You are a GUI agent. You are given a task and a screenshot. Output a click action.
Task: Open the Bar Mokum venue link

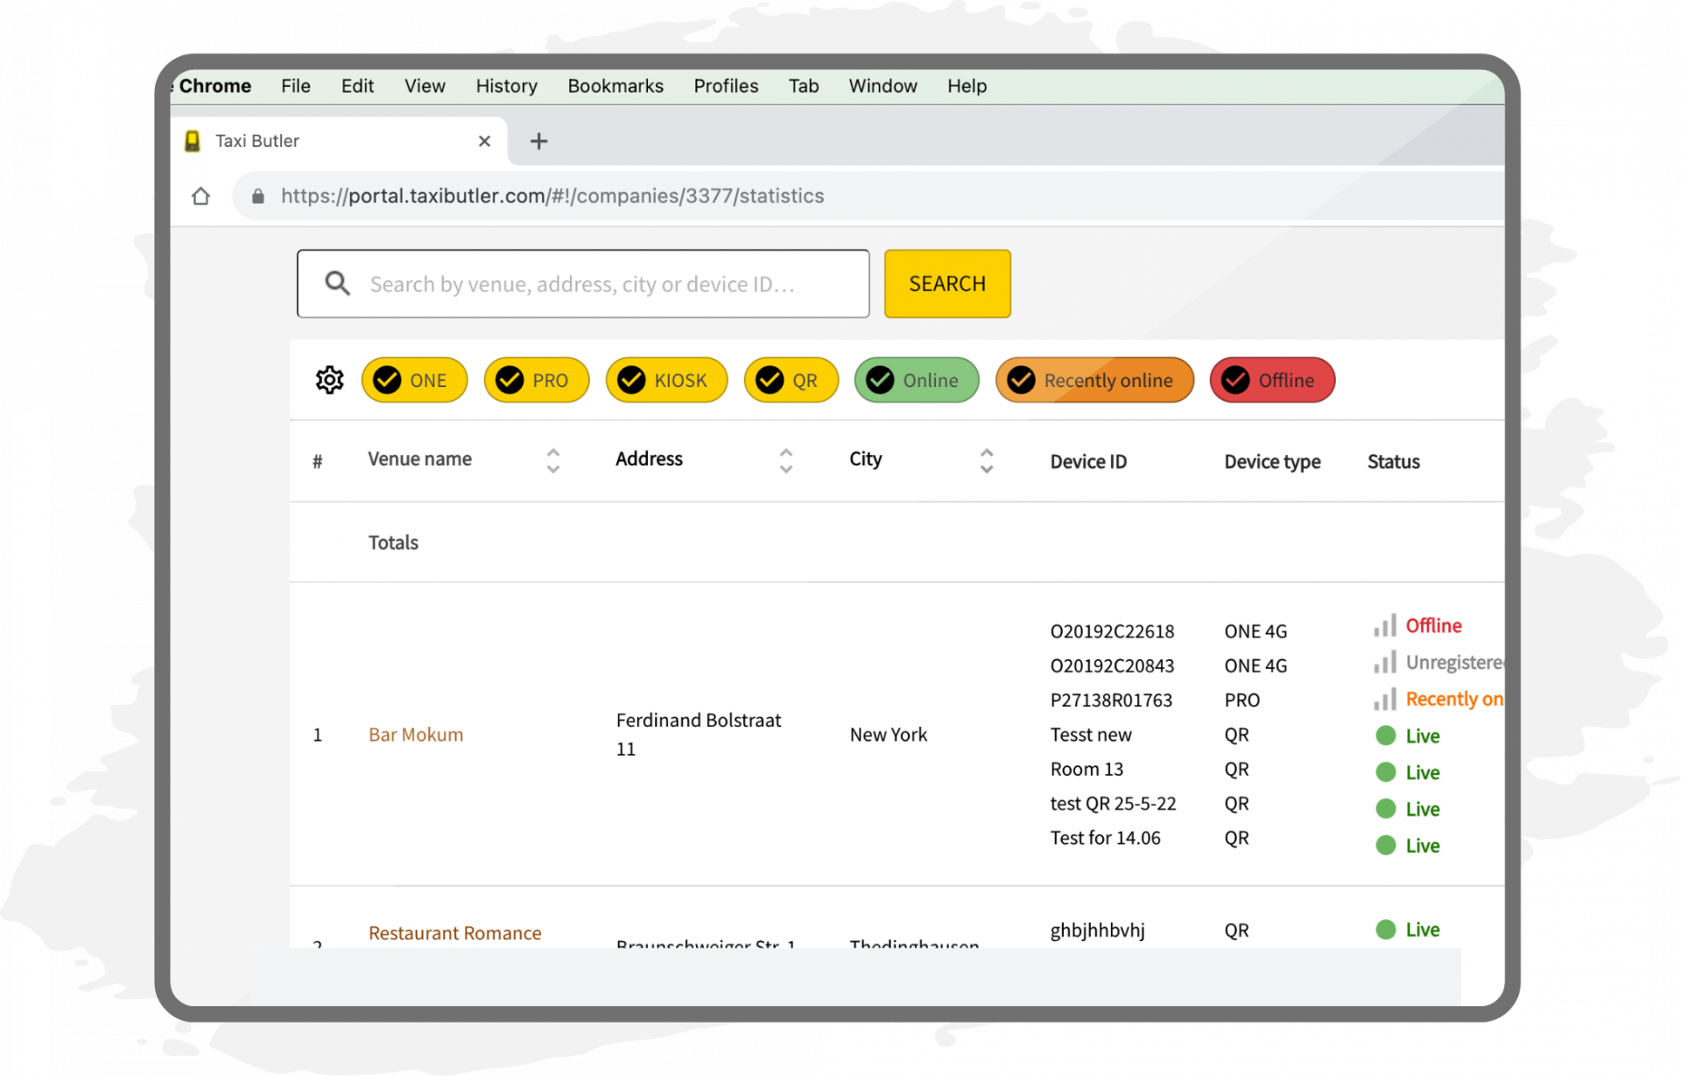point(415,735)
